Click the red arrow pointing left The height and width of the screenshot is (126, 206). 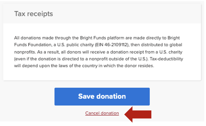tap(138, 114)
